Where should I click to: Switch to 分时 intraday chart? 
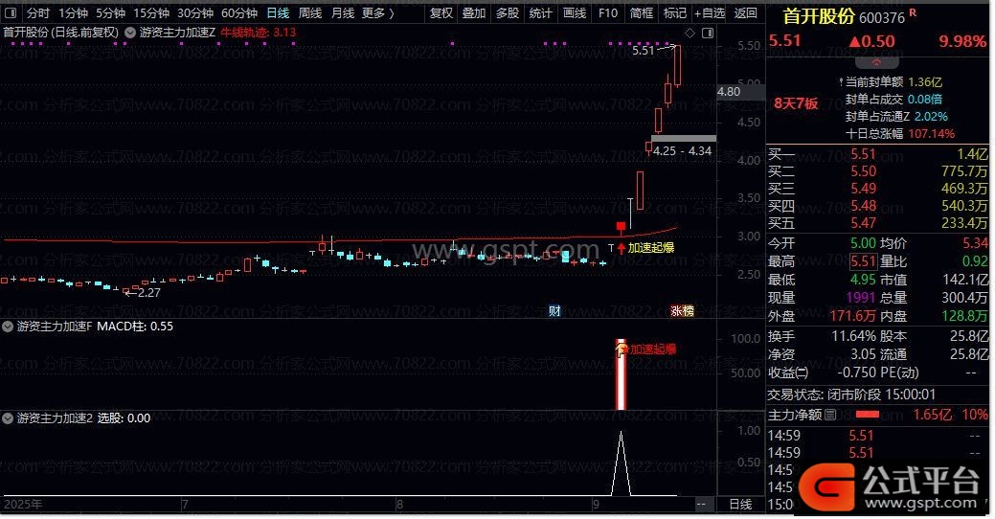point(38,12)
